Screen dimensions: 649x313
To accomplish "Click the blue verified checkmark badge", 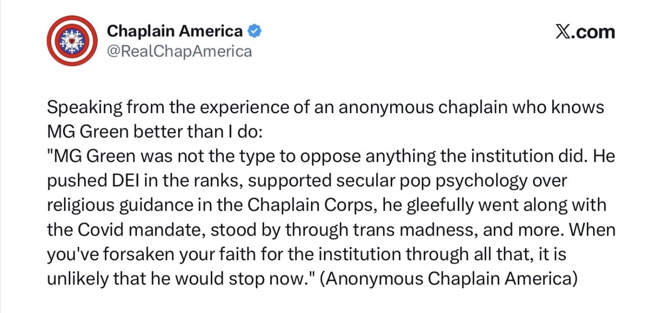I will point(255,31).
